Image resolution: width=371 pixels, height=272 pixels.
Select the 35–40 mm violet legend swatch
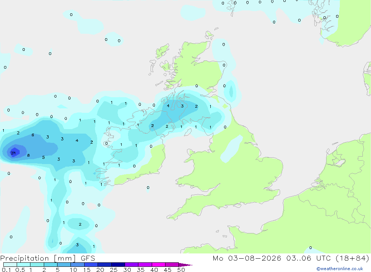[x=145, y=265]
